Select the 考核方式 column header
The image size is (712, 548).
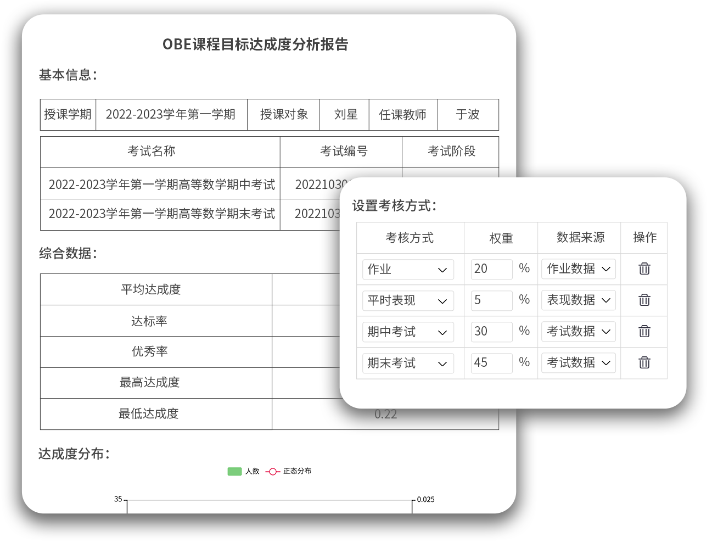coord(410,238)
